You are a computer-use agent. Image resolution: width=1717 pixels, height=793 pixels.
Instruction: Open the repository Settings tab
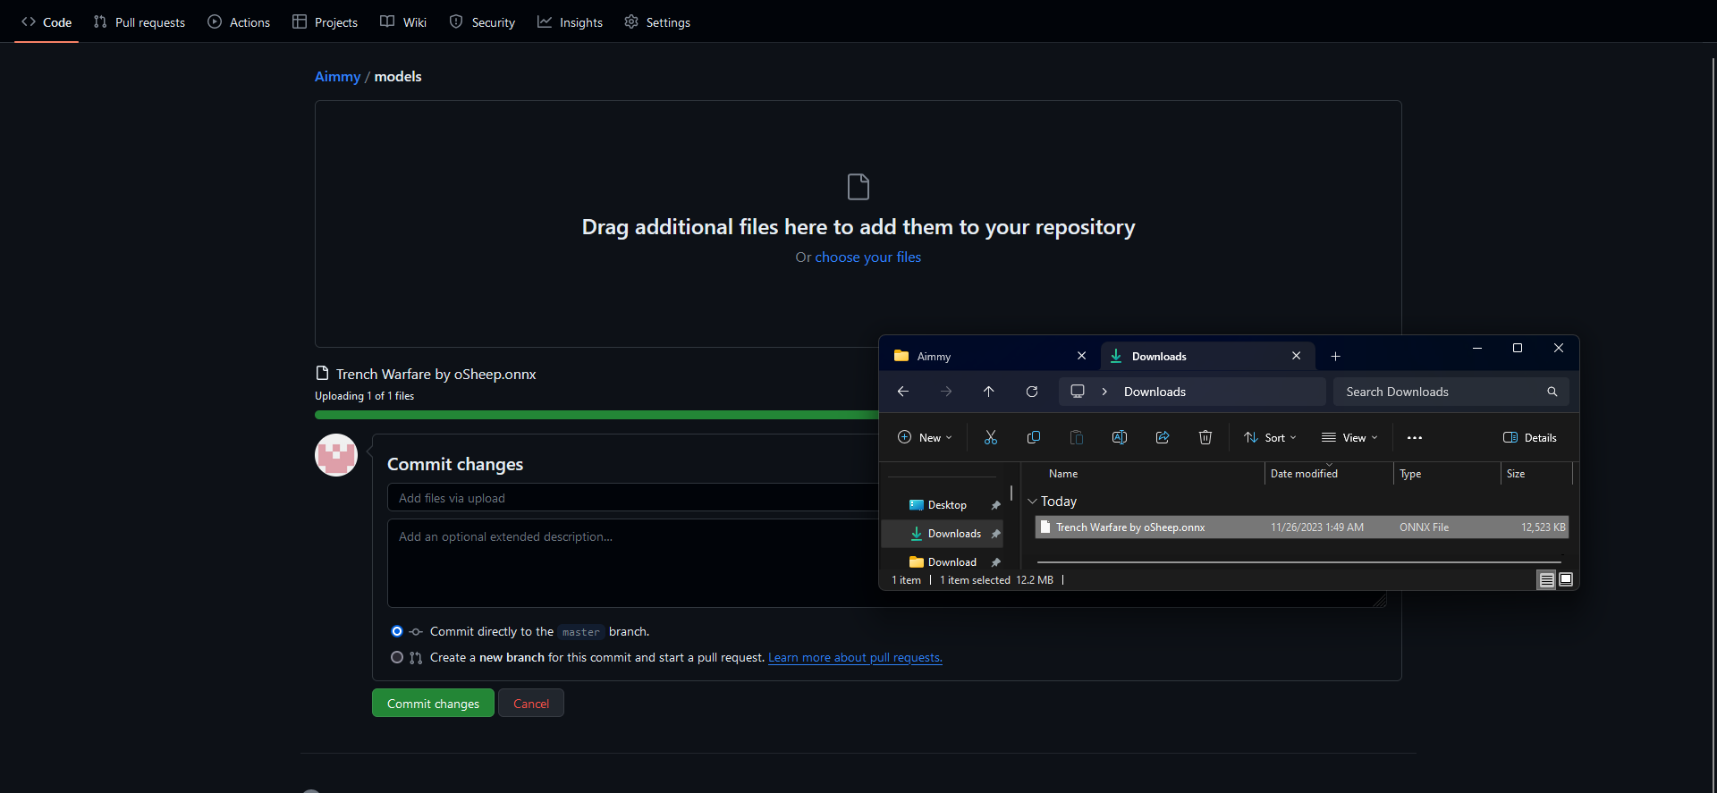coord(657,21)
